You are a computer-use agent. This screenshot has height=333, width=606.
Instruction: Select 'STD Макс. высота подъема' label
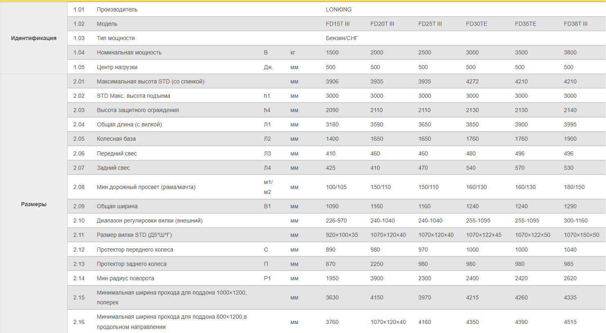coord(134,96)
